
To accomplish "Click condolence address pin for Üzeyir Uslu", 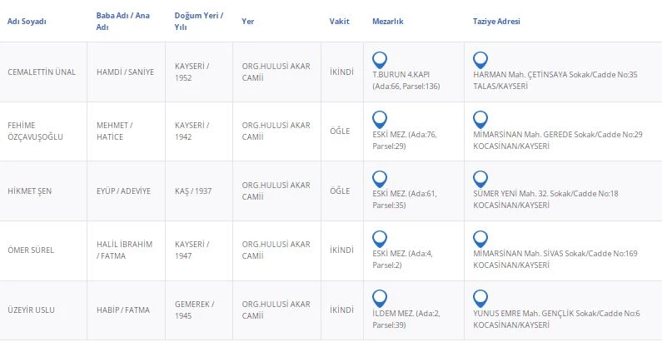I will [480, 298].
